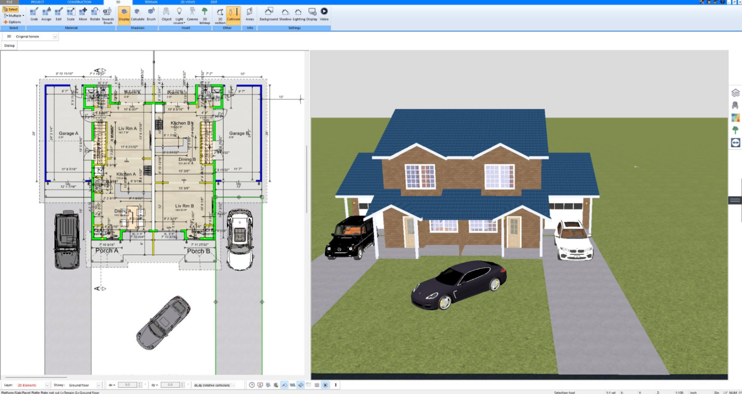Toggle the grid icon in status bar
Image resolution: width=742 pixels, height=394 pixels.
317,385
